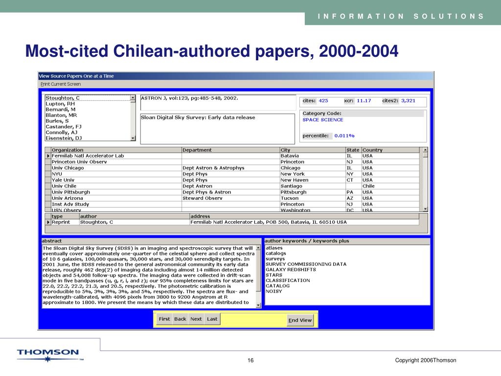Click the State column header
The height and width of the screenshot is (376, 501).
353,150
